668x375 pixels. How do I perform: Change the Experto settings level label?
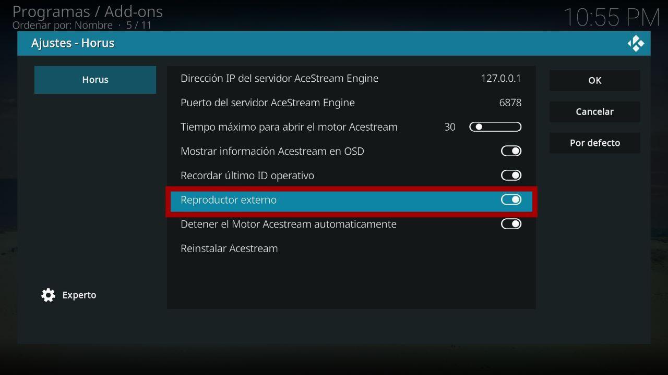(79, 295)
